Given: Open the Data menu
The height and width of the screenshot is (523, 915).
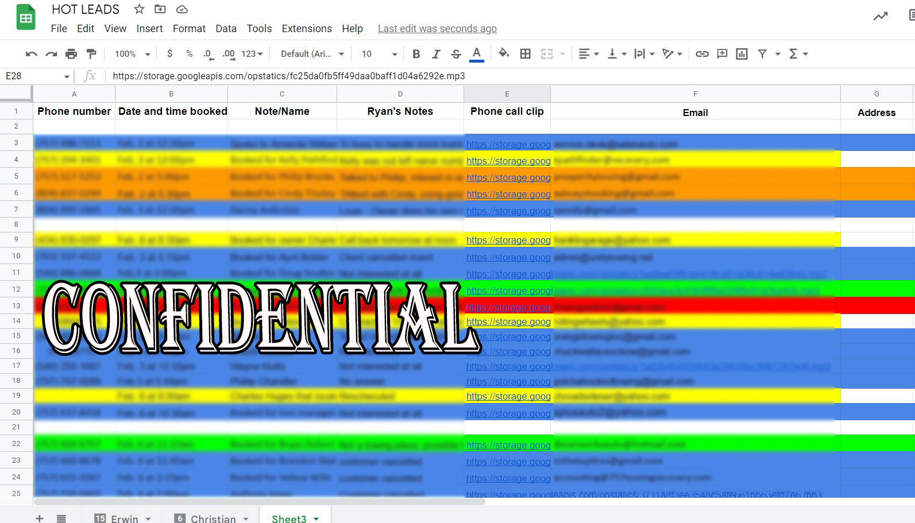Looking at the screenshot, I should (x=226, y=29).
